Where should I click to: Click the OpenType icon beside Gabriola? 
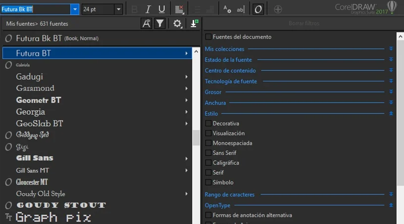click(8, 65)
